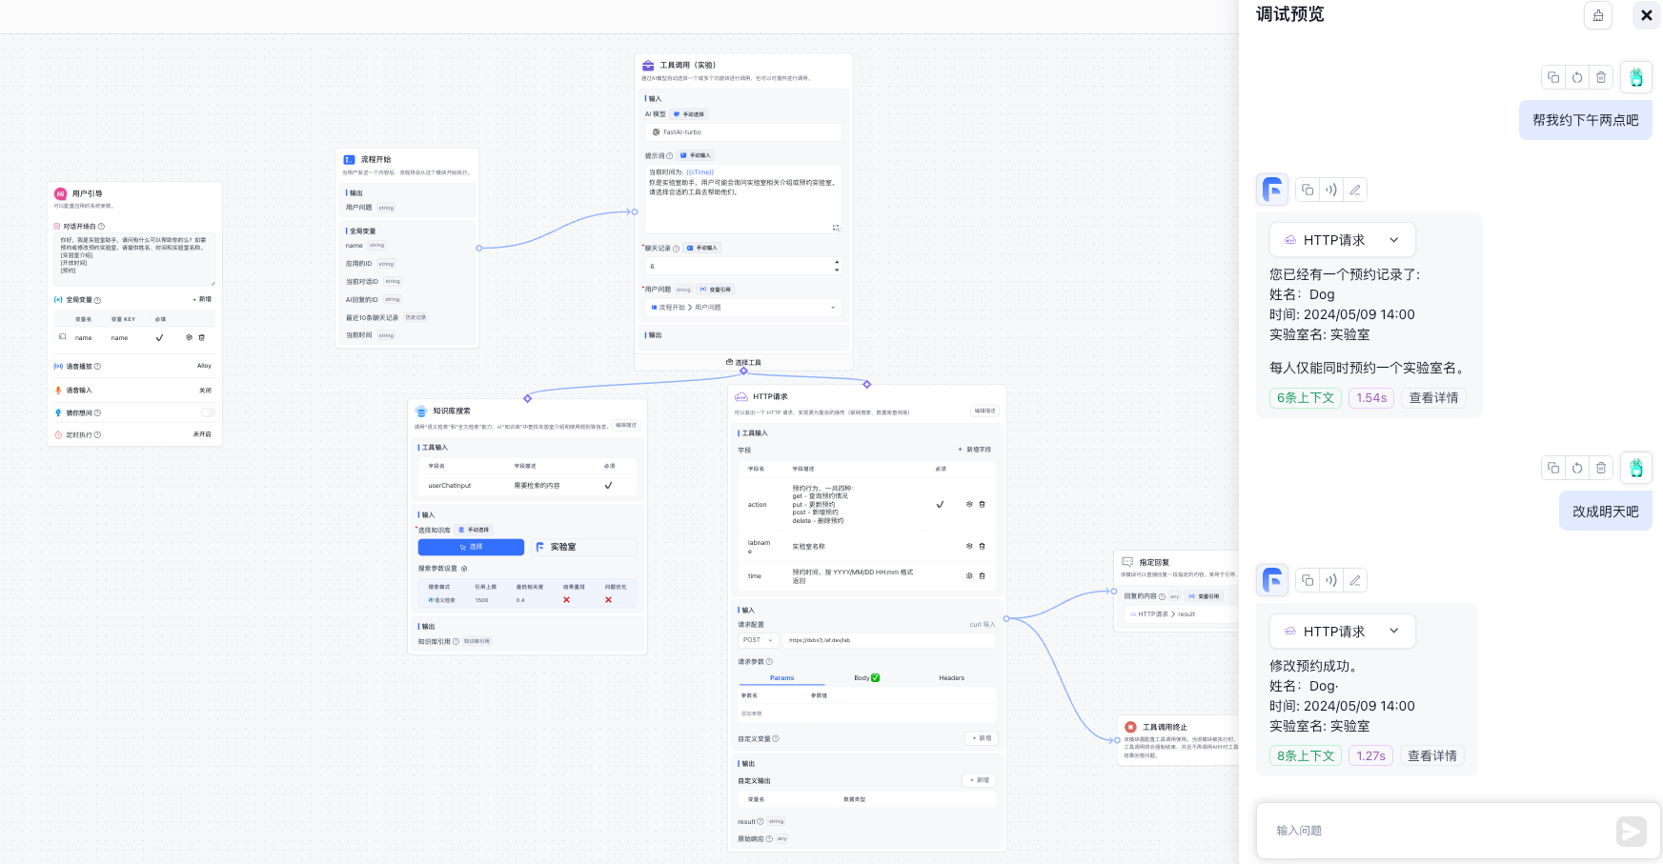Send message with the arrow icon
1663x864 pixels.
[1631, 831]
